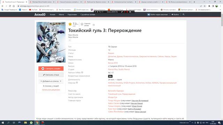Open the Chrome tab search chevron
This screenshot has height=125, width=223.
coord(204,2)
